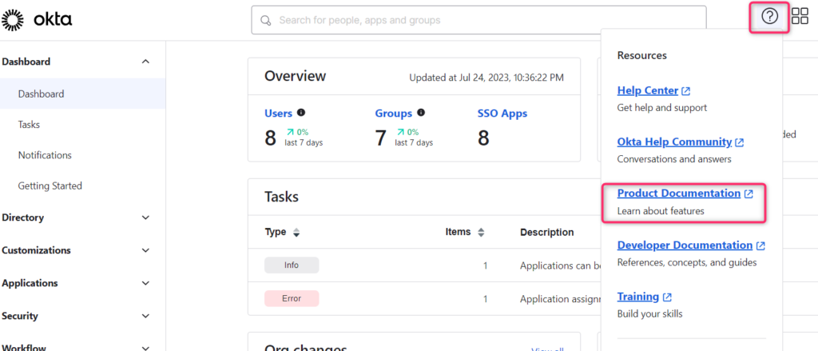
Task: Click the 'Updated at Jul 24, 2023' text
Action: (486, 78)
